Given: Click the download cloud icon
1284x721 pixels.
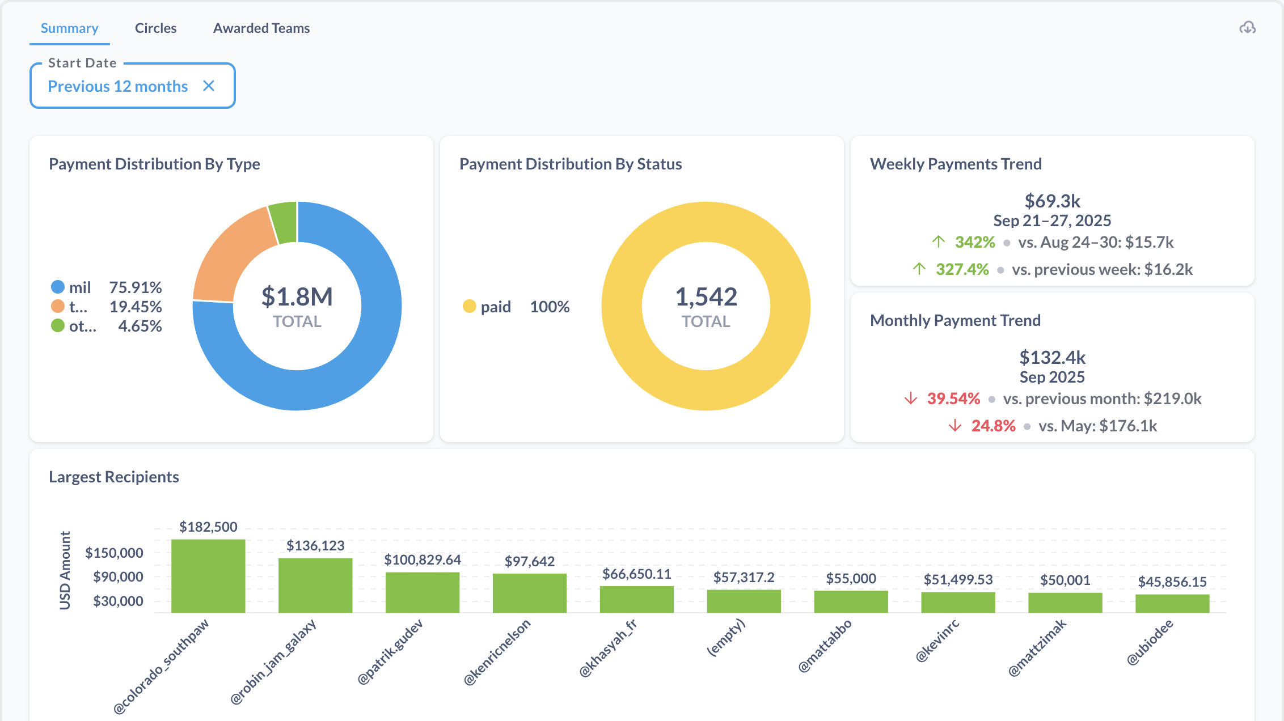Looking at the screenshot, I should pyautogui.click(x=1247, y=28).
